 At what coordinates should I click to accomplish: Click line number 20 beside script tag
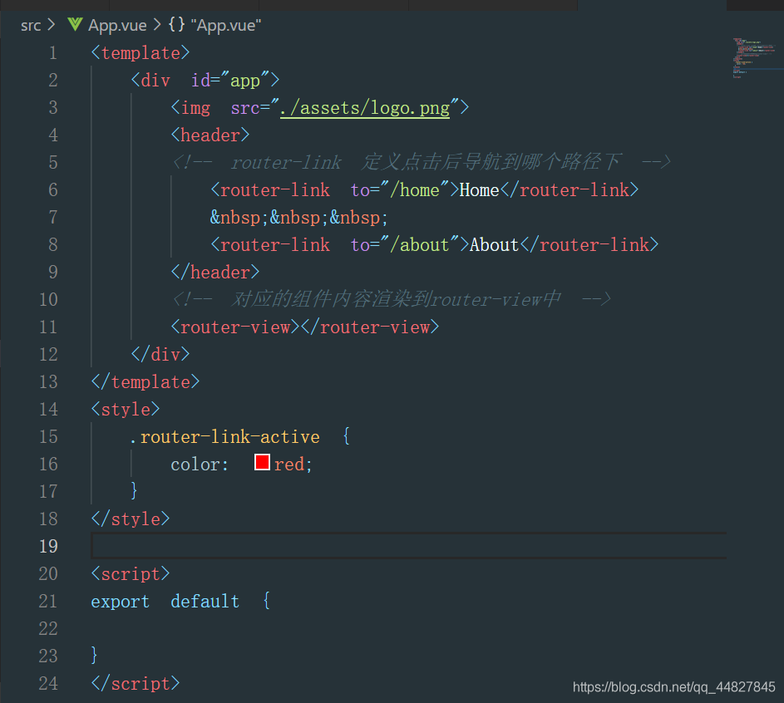tap(48, 573)
